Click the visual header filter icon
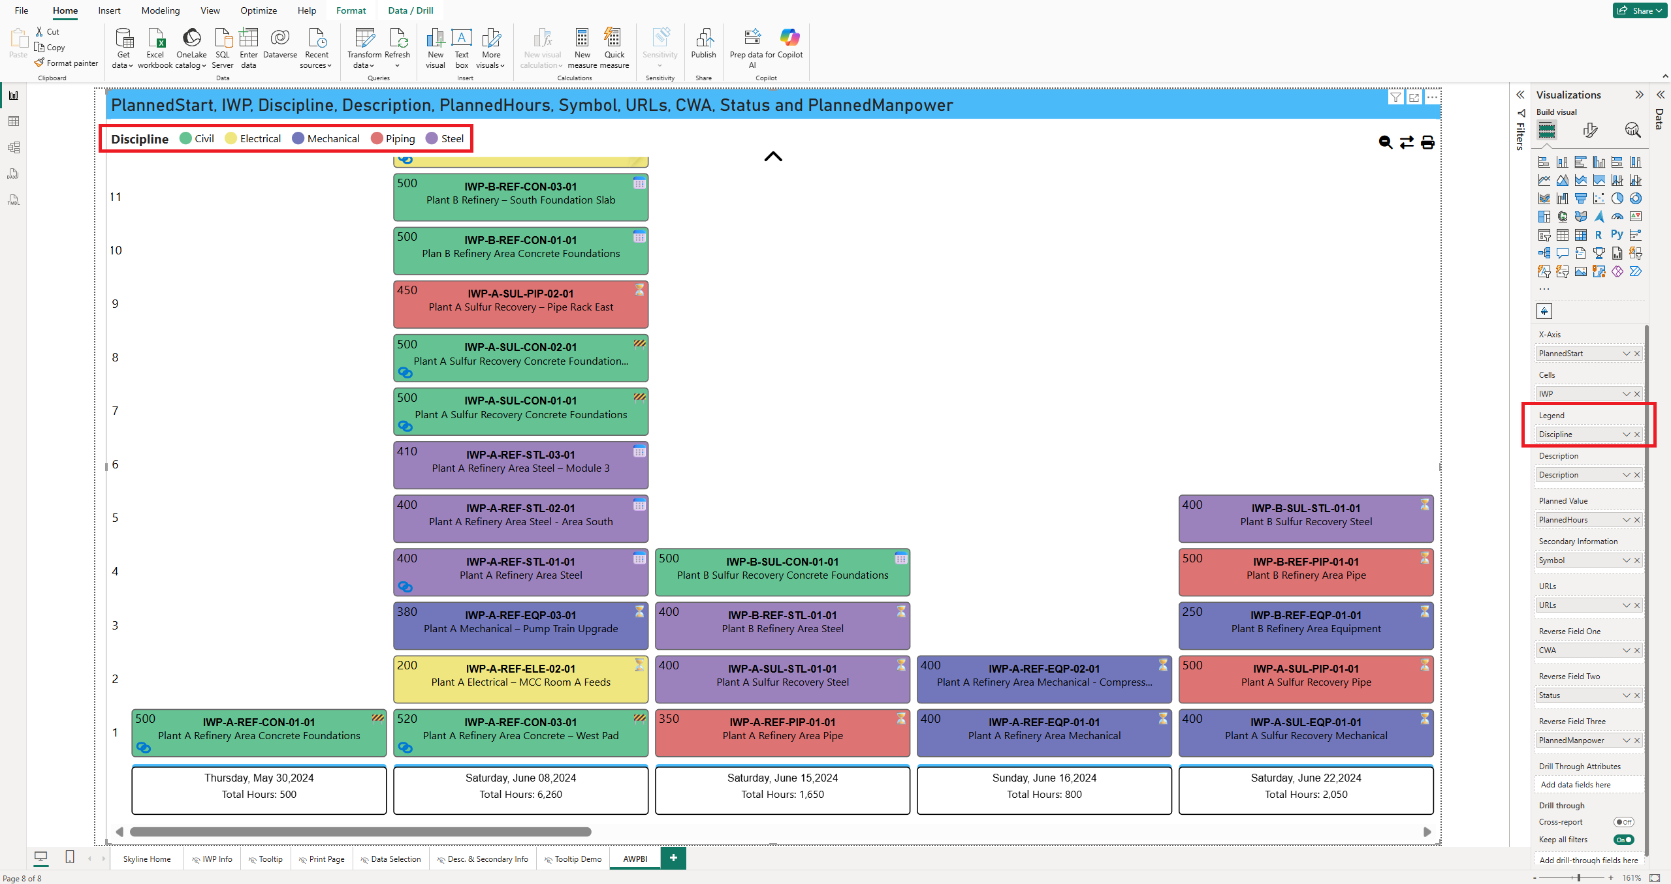Screen dimensions: 1671x884 click(1395, 97)
